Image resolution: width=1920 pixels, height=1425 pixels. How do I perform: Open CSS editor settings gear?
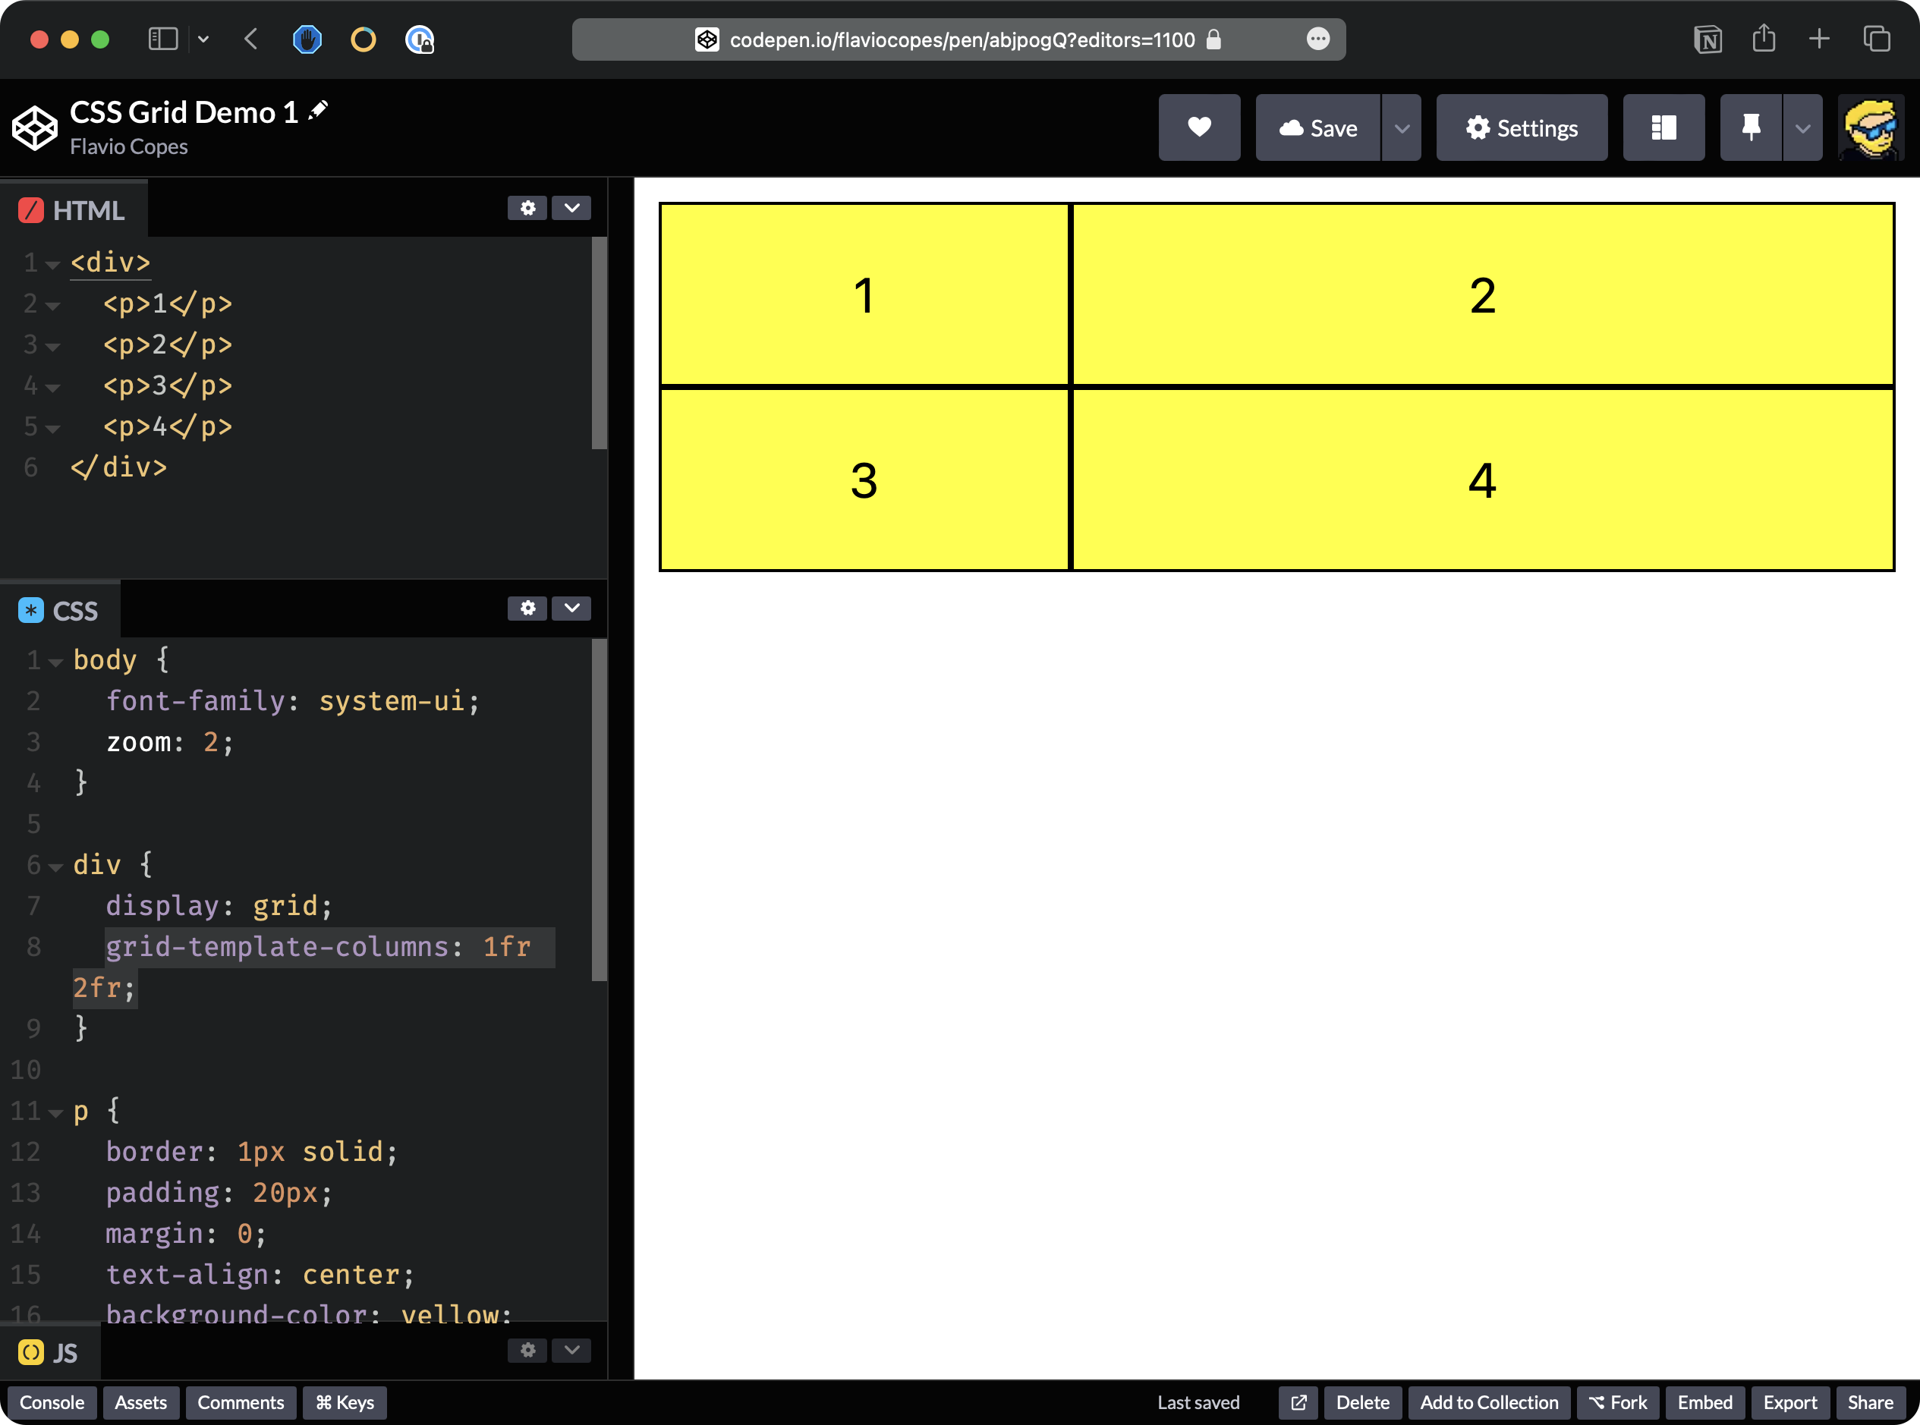[527, 608]
